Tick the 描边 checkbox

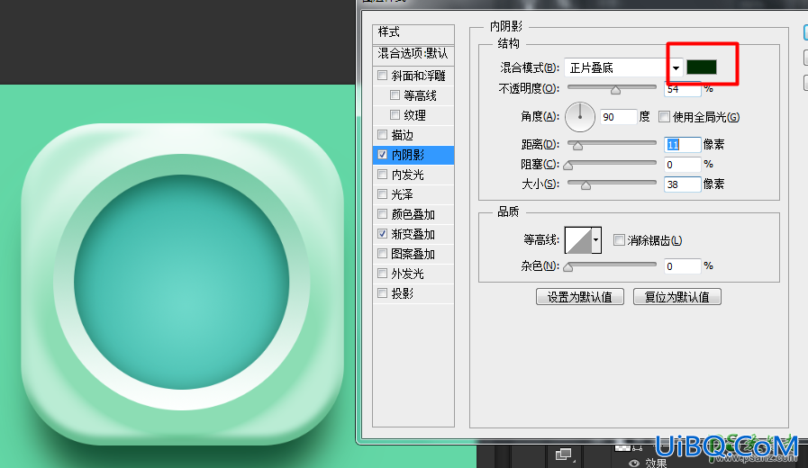click(382, 135)
